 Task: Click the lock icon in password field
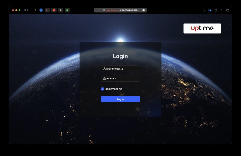104,79
